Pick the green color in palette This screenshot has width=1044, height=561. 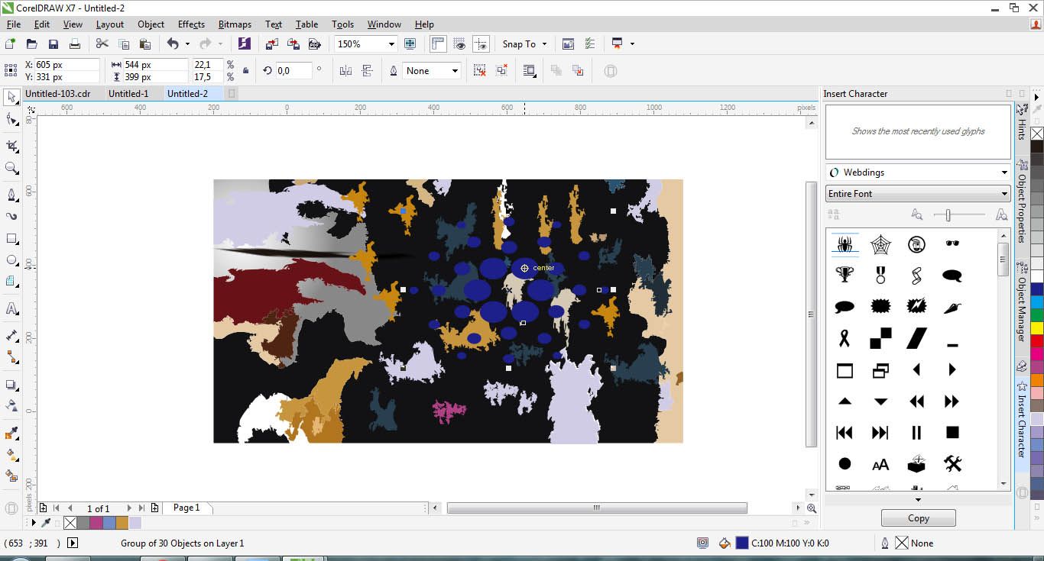(x=1037, y=314)
